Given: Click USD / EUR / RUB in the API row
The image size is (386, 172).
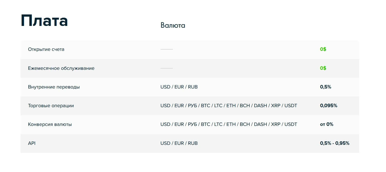Looking at the screenshot, I should coord(179,143).
